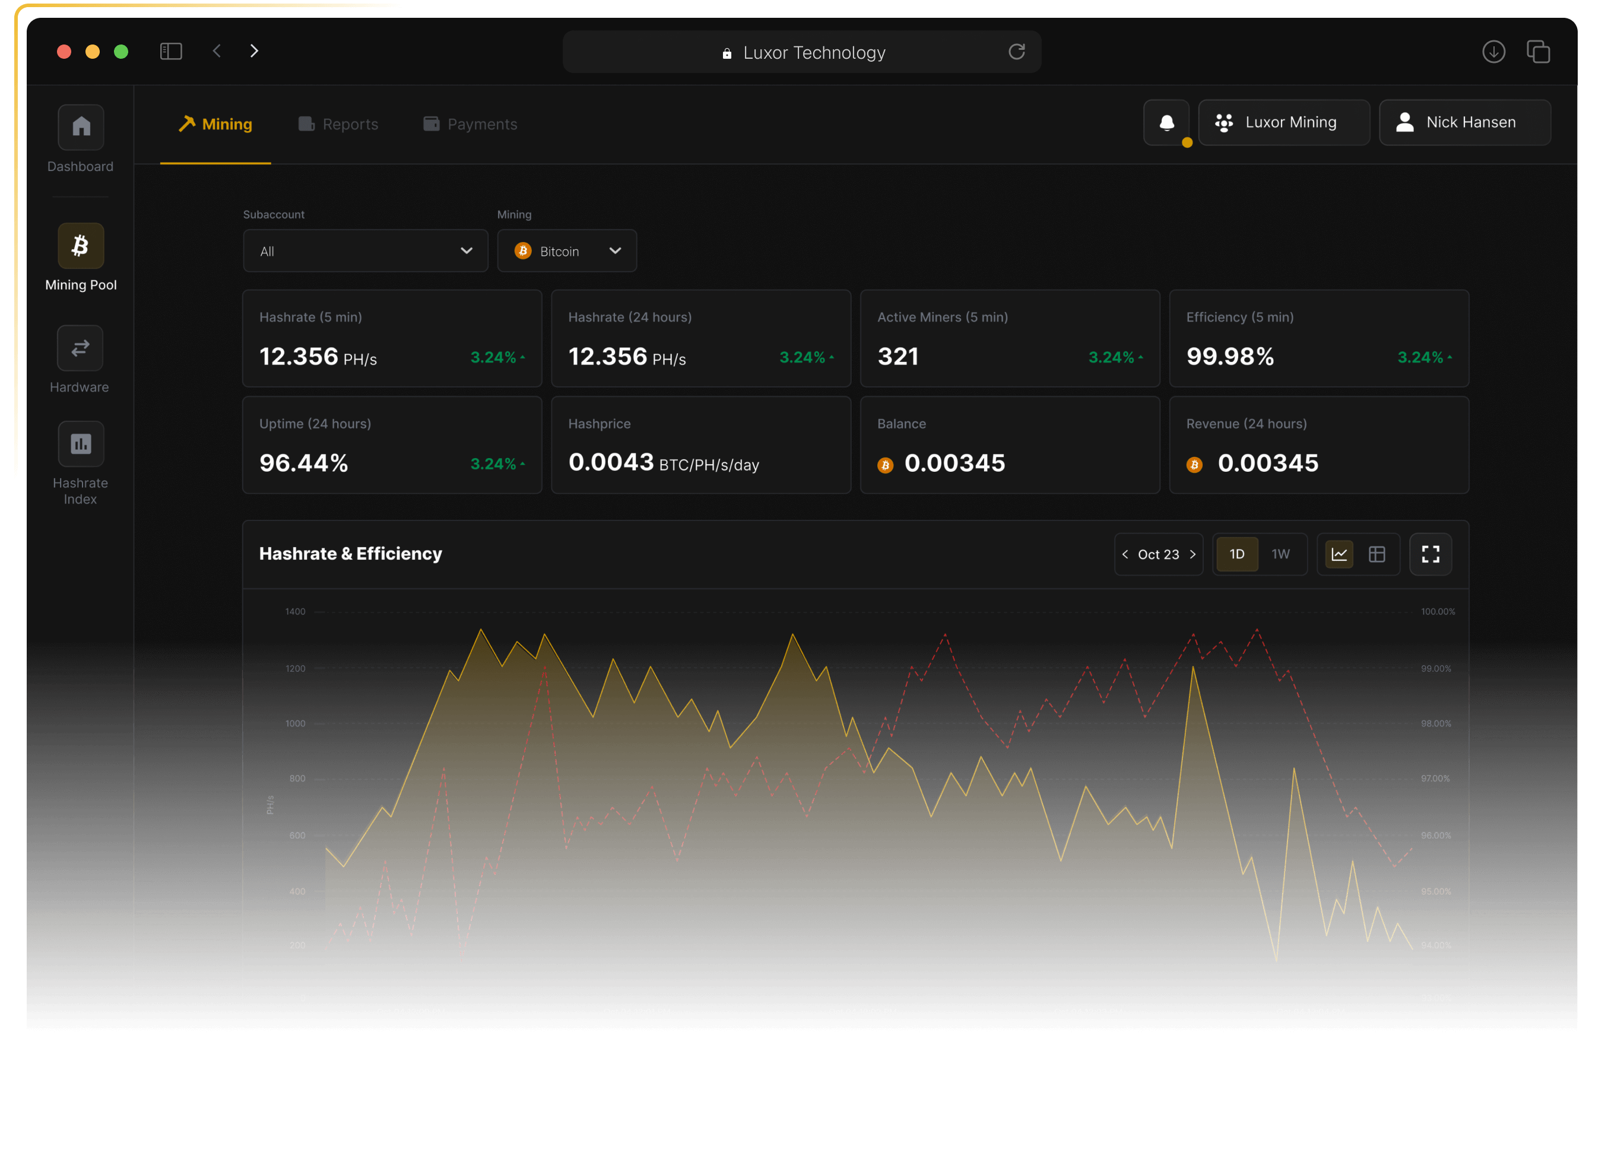The height and width of the screenshot is (1175, 1608).
Task: Go to next date after Oct 23
Action: pos(1192,554)
